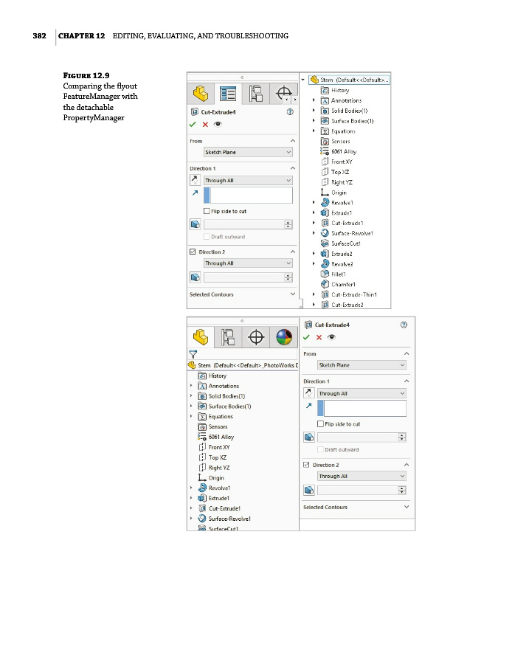Open the Sketch Plane dropdown in detached PropertyManager
The height and width of the screenshot is (664, 529).
[362, 364]
